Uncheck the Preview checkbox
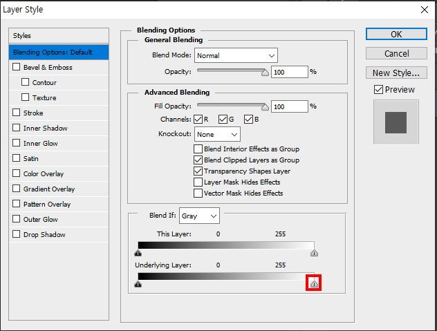The height and width of the screenshot is (331, 437). pyautogui.click(x=378, y=89)
